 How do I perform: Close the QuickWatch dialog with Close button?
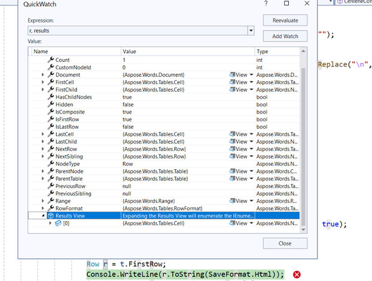point(285,243)
